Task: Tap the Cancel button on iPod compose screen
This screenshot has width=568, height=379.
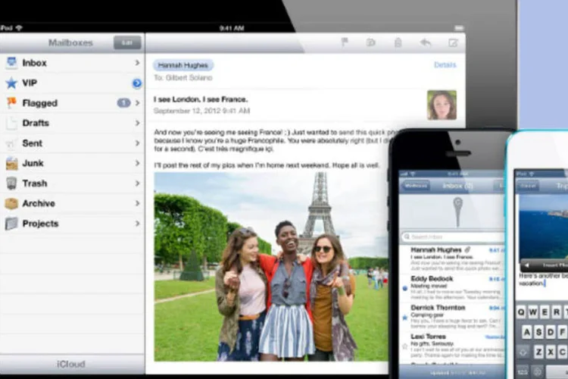Action: tap(528, 186)
